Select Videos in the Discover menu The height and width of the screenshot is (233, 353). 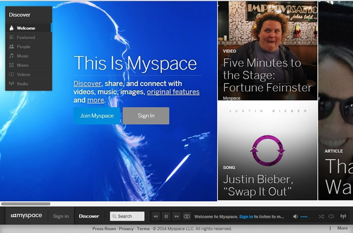(23, 74)
